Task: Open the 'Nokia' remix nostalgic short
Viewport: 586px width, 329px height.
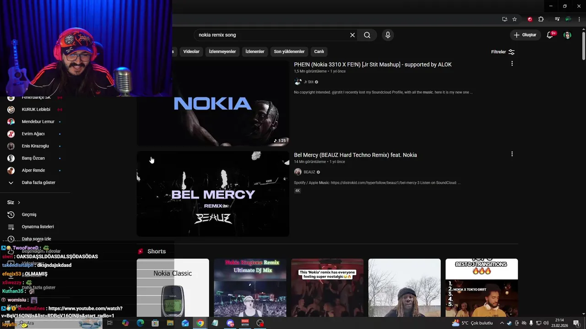Action: pyautogui.click(x=327, y=288)
